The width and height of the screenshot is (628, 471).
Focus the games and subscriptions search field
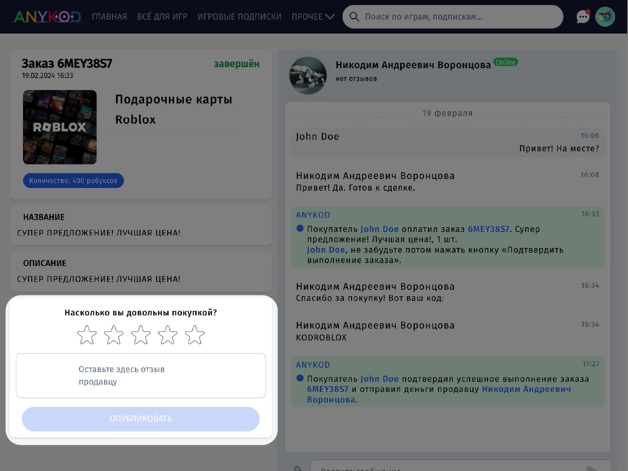[x=453, y=17]
